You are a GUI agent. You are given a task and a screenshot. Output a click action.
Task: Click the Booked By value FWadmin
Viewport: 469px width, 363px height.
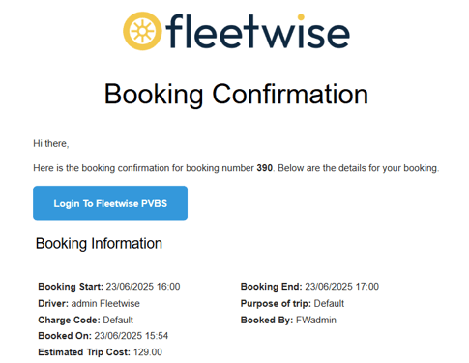[x=316, y=320]
